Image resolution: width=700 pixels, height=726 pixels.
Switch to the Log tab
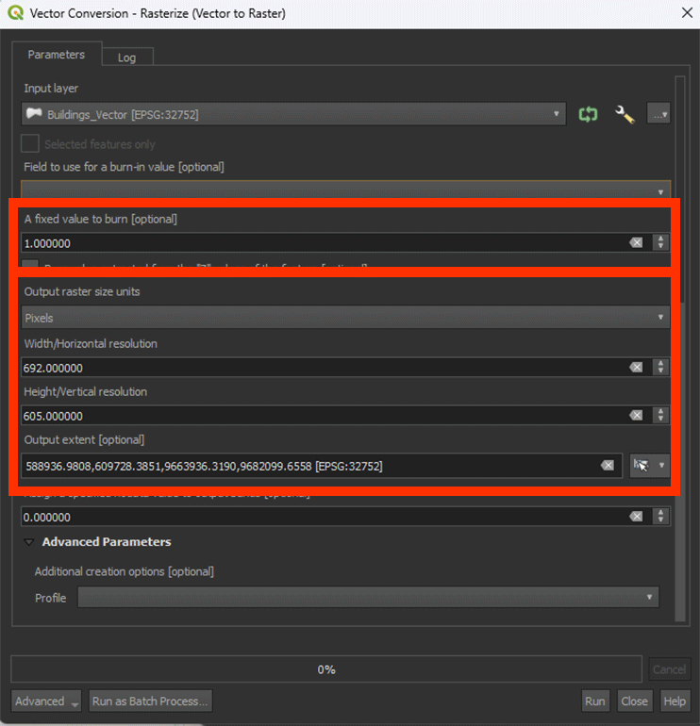126,58
